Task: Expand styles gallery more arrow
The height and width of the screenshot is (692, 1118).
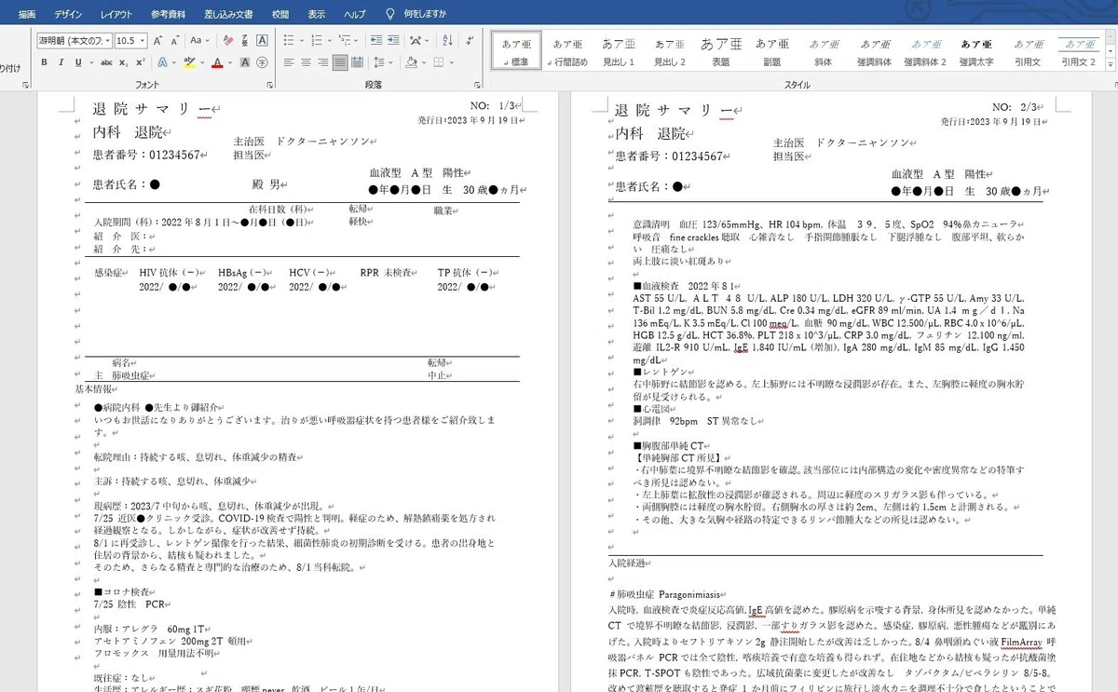Action: tap(1111, 66)
